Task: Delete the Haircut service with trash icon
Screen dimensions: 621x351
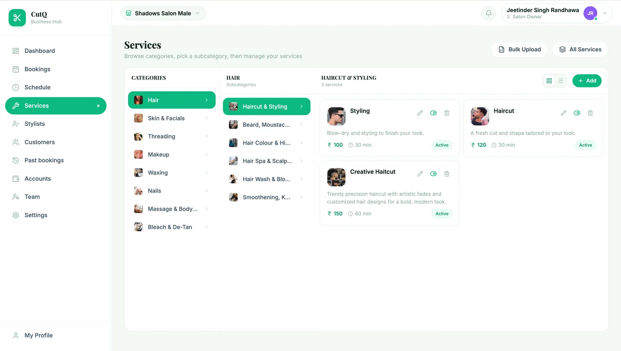Action: tap(590, 113)
